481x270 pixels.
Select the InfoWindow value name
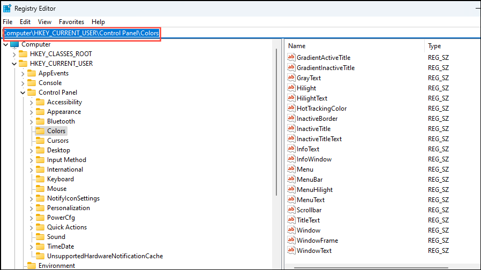pos(314,159)
